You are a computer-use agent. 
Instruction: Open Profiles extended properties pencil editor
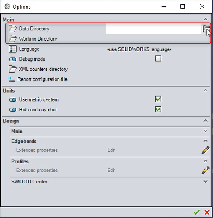click(x=205, y=170)
